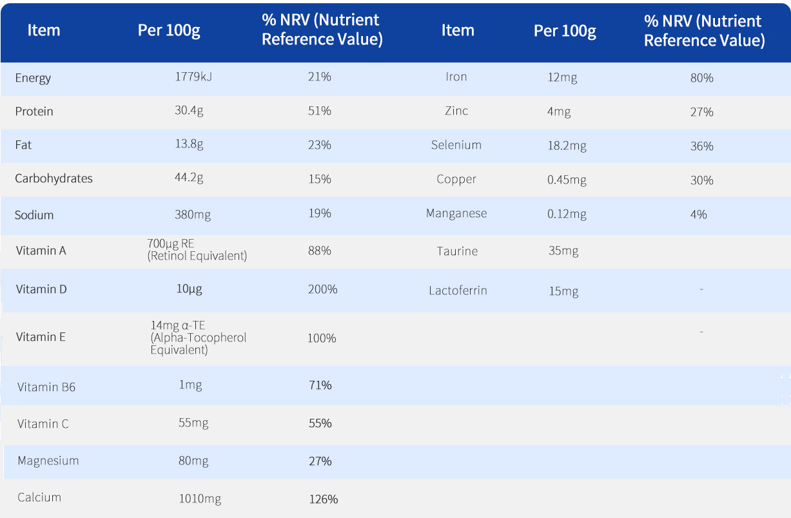Click the Lactoferrin 15mg value
791x518 pixels.
[x=563, y=291]
